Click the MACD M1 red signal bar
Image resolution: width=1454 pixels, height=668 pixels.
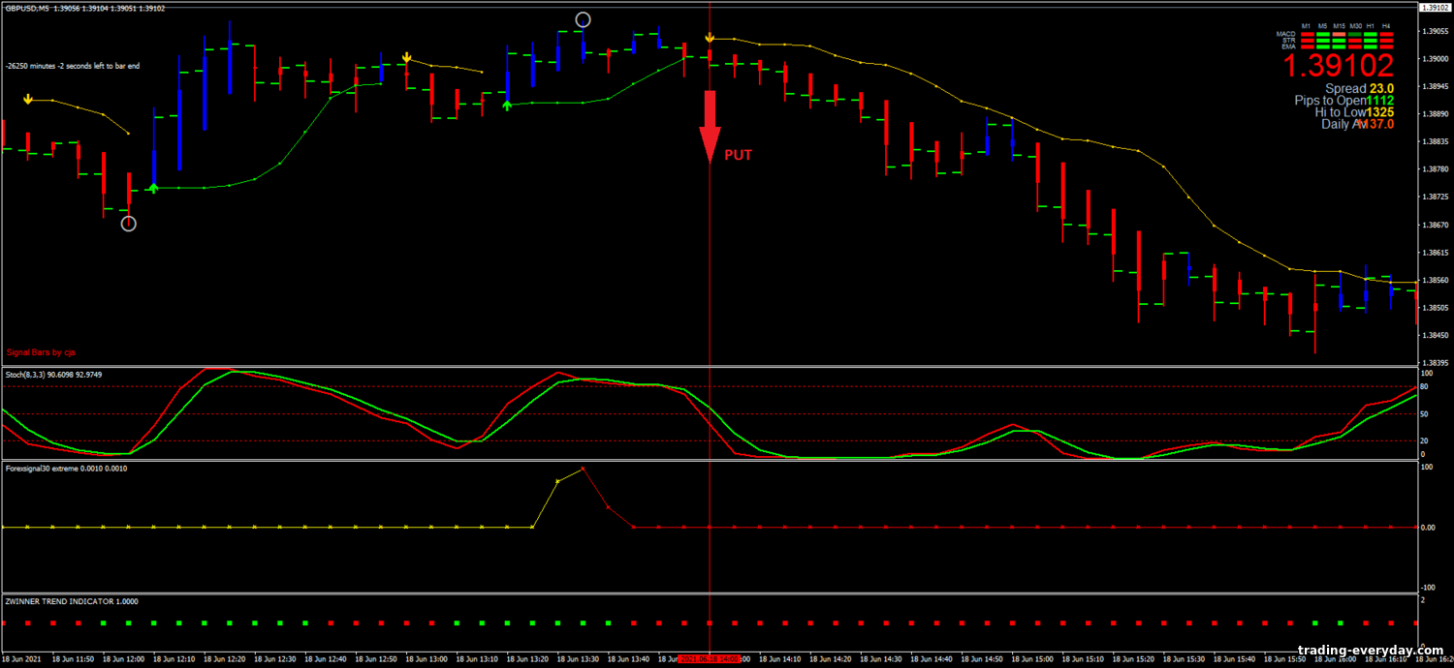[1307, 34]
